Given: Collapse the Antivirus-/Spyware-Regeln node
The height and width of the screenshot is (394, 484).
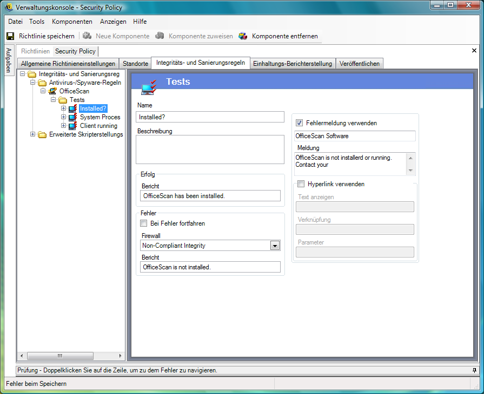Looking at the screenshot, I should (33, 83).
